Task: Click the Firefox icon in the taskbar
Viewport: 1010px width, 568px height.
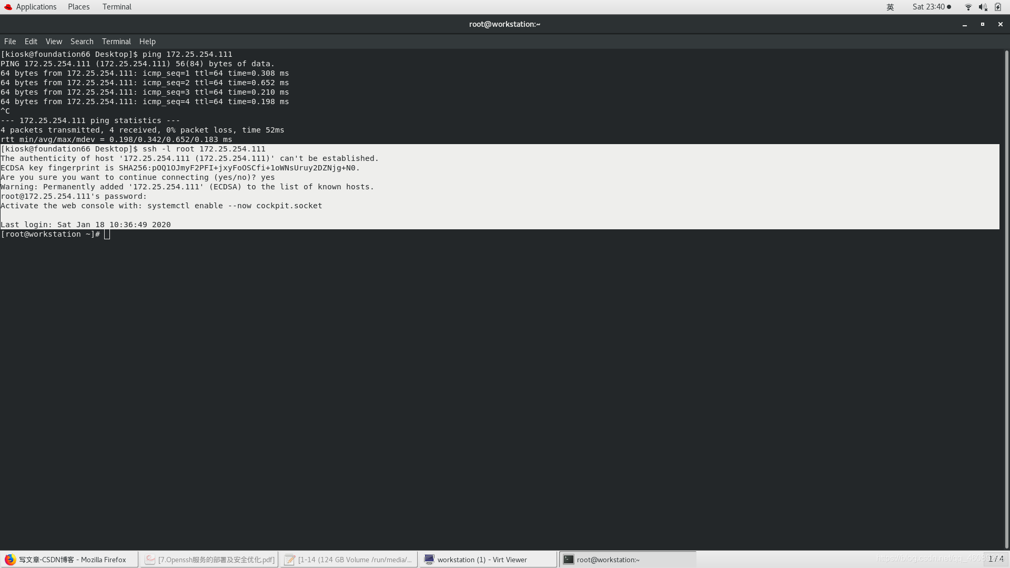Action: (10, 560)
